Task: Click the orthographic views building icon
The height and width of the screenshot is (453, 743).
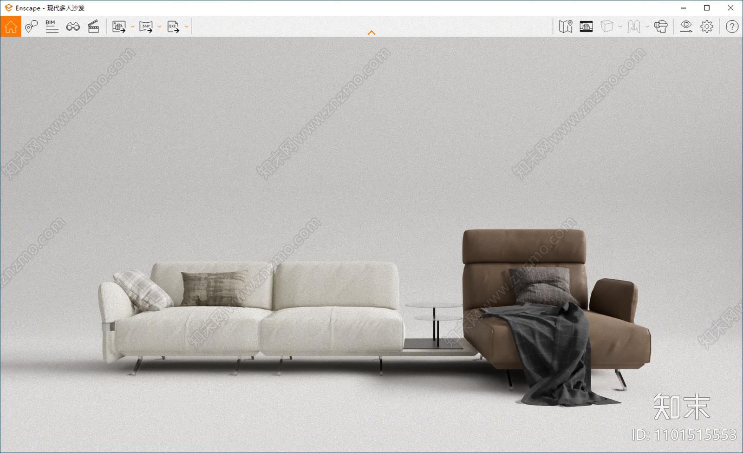Action: (x=634, y=26)
